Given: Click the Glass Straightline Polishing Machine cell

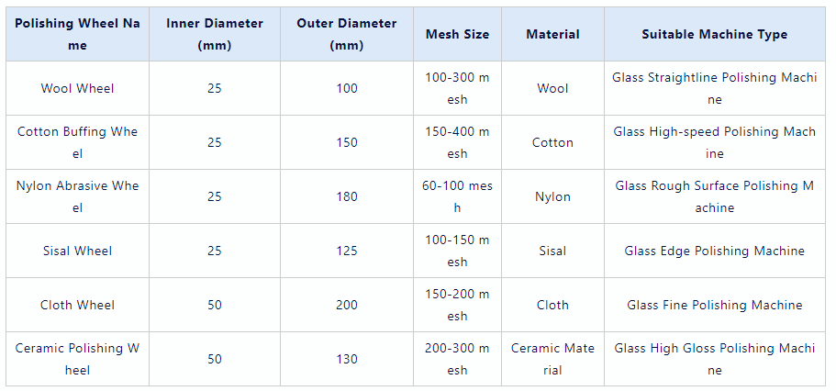Looking at the screenshot, I should pyautogui.click(x=714, y=89).
